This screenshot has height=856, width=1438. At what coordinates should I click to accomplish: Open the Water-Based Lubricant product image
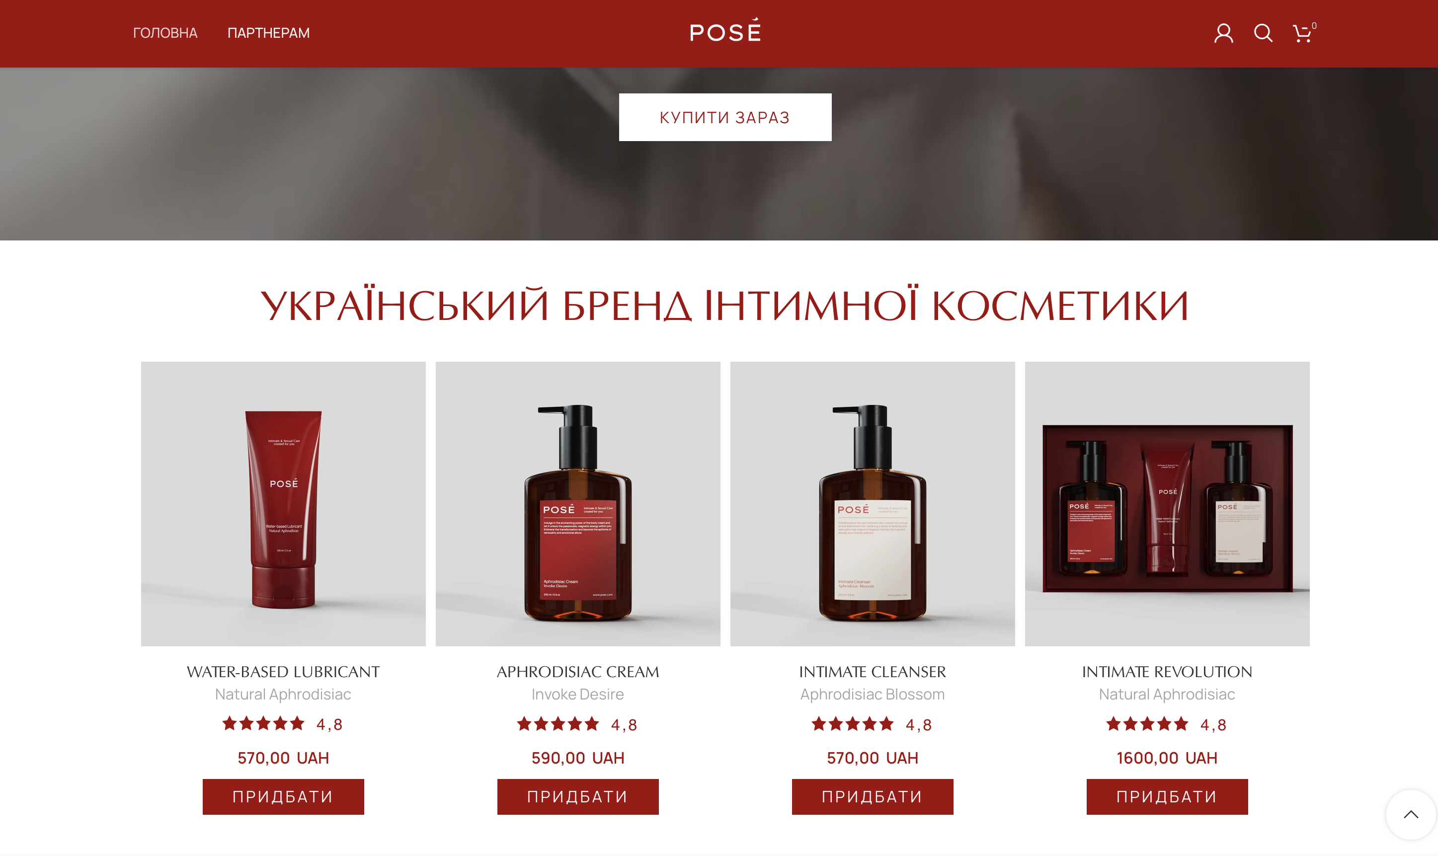coord(283,504)
